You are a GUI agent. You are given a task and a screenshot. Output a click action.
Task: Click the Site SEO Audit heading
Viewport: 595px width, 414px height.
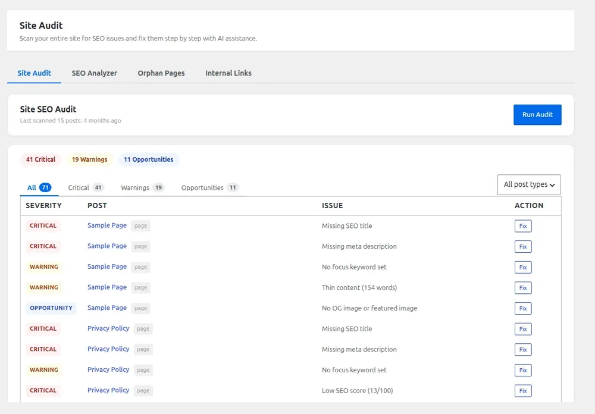pos(48,109)
